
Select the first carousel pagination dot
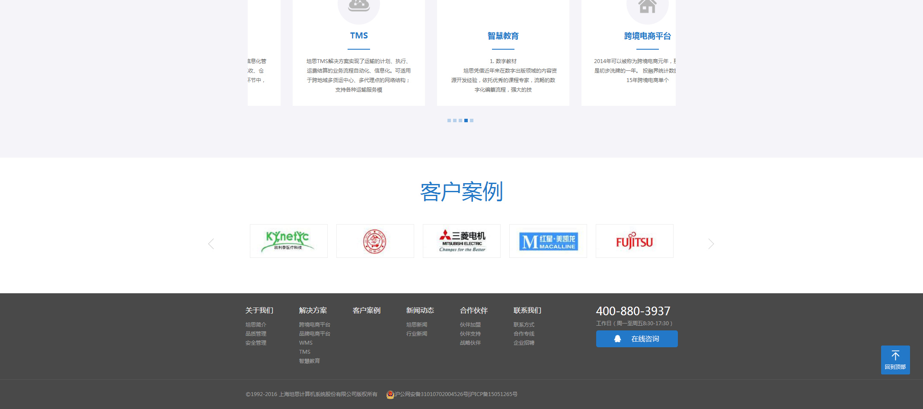(449, 120)
